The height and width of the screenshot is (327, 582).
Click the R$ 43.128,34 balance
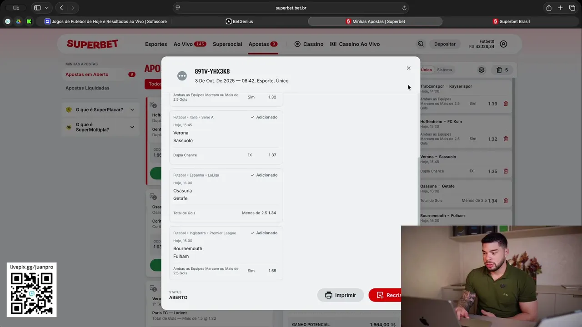(x=482, y=47)
